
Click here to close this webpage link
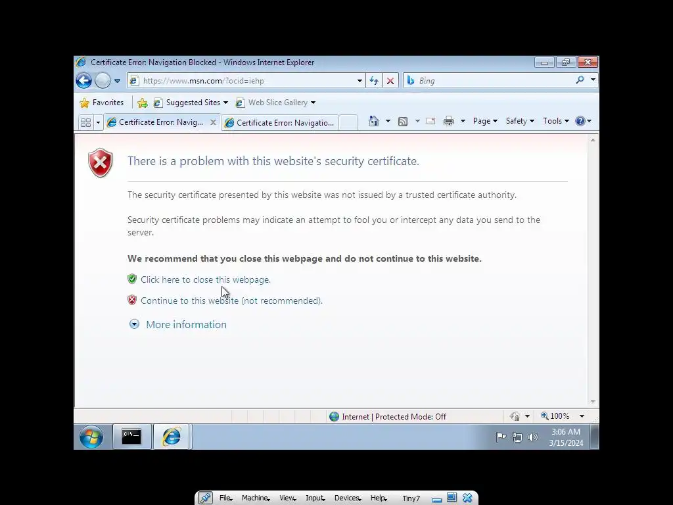(206, 279)
